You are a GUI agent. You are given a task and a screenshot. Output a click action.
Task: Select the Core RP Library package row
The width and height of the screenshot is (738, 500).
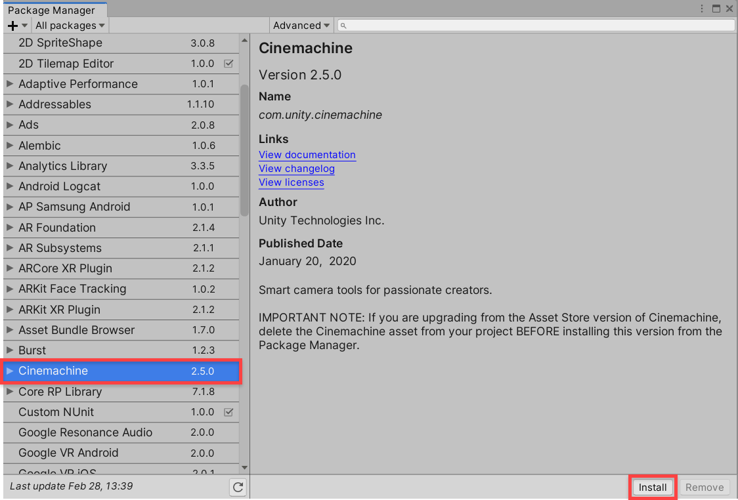121,391
